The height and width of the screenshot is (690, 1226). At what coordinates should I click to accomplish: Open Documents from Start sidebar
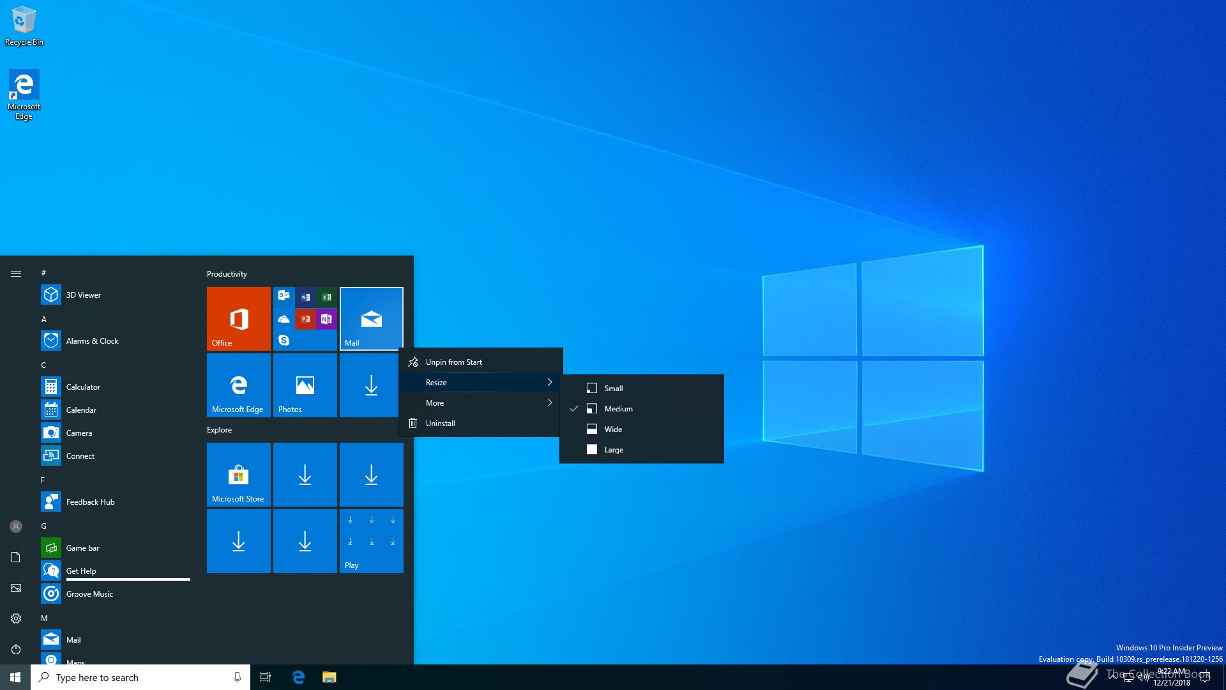click(16, 557)
